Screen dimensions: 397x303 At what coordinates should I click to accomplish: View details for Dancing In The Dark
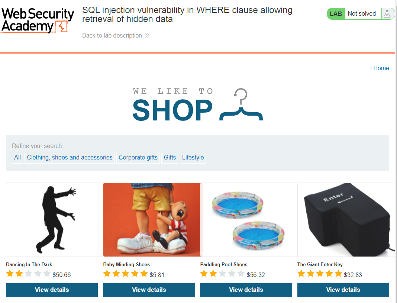click(x=52, y=290)
